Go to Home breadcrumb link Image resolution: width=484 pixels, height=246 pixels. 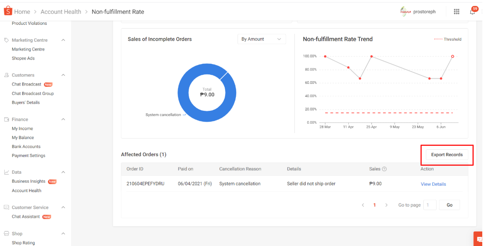click(x=22, y=12)
